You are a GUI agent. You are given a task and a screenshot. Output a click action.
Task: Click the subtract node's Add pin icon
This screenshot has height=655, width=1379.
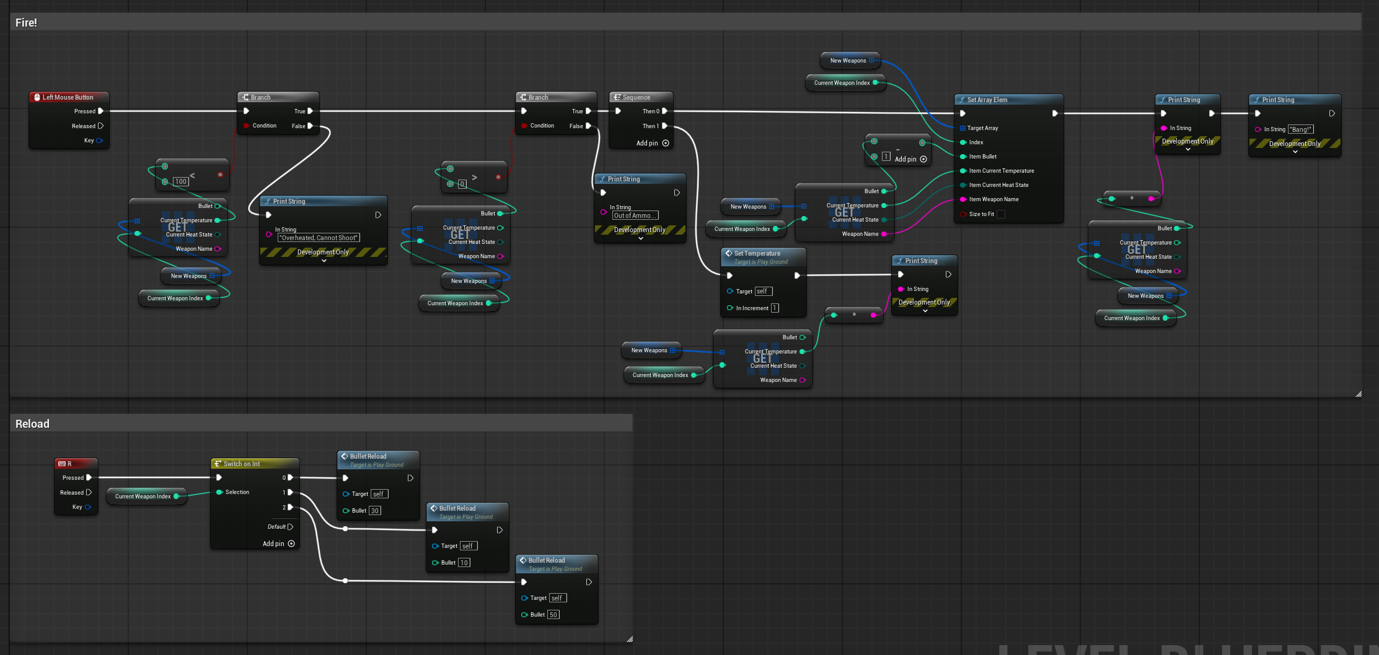(x=923, y=159)
